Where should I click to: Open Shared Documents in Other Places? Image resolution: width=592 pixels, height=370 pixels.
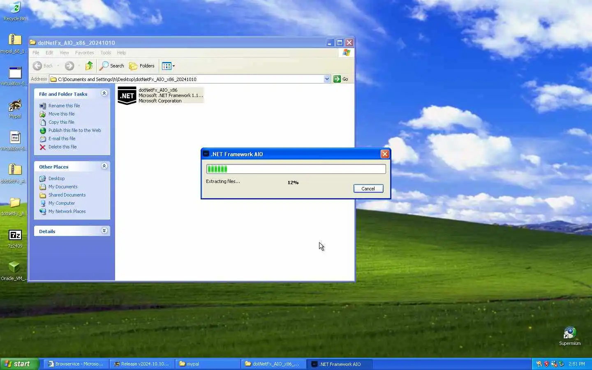[67, 195]
